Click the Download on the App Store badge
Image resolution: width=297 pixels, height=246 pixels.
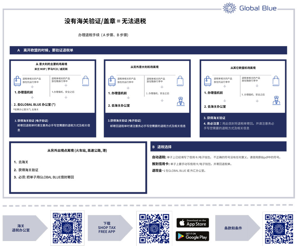pyautogui.click(x=193, y=223)
